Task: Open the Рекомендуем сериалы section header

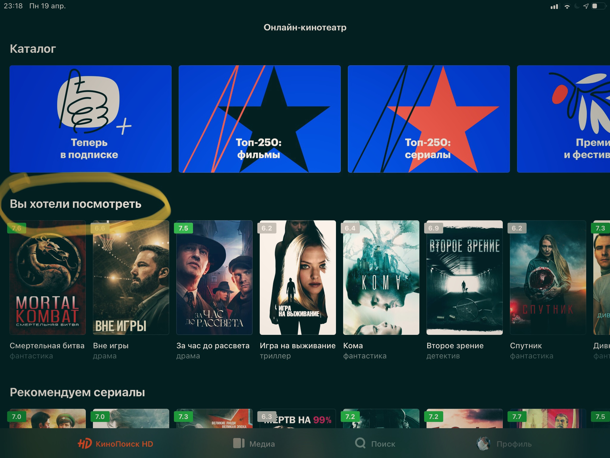Action: point(77,392)
